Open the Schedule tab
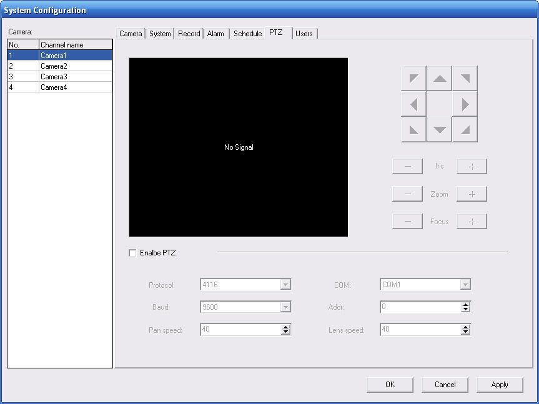539x404 pixels. [247, 34]
